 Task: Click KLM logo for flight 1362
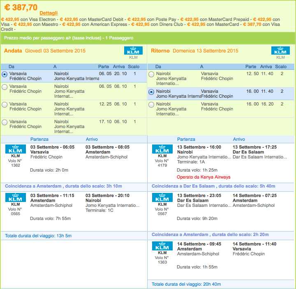pyautogui.click(x=16, y=149)
